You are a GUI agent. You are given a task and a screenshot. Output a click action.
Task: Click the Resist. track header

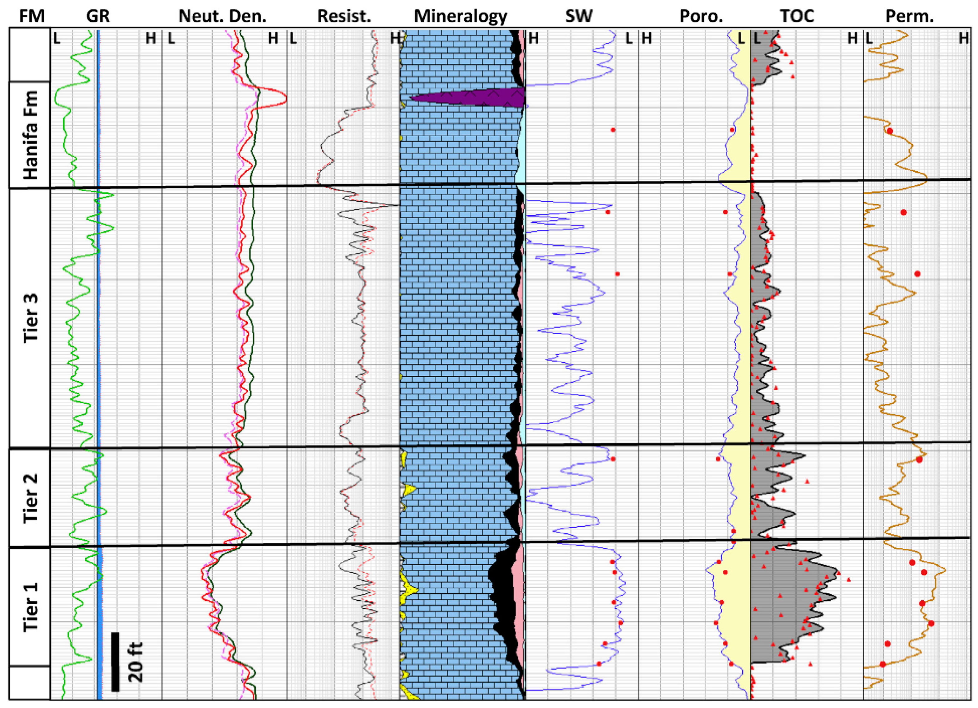click(x=344, y=16)
